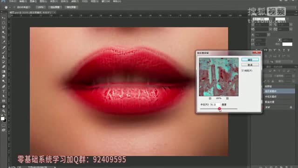Open the foreground color swatch
Screen dimensions: 298x168
(x=2, y=119)
